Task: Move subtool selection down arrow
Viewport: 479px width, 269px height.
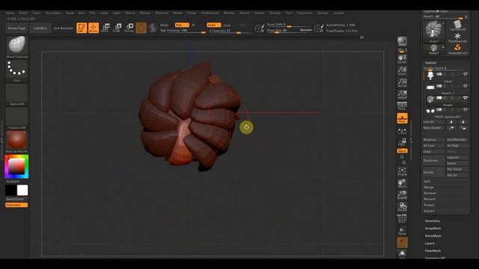Action: 463,122
